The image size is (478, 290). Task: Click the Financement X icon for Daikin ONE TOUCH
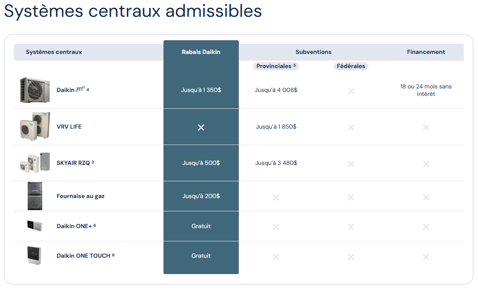click(426, 257)
